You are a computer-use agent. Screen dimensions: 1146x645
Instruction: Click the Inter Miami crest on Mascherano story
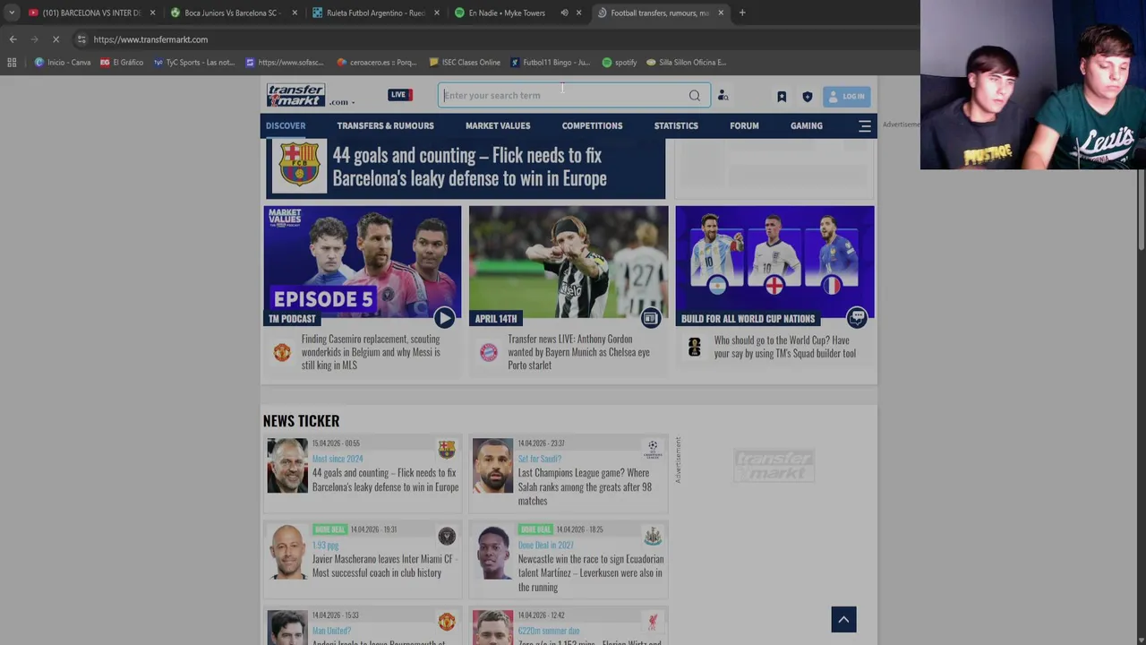point(447,536)
